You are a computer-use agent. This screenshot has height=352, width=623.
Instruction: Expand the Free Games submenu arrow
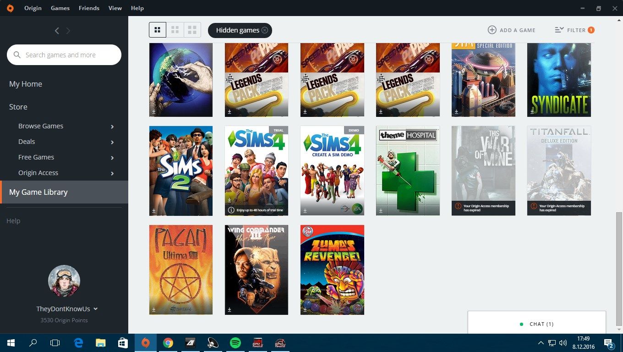(112, 158)
